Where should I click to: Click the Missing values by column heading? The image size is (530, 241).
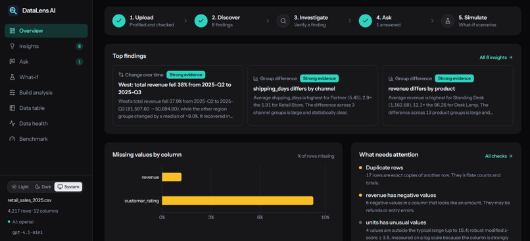click(147, 155)
